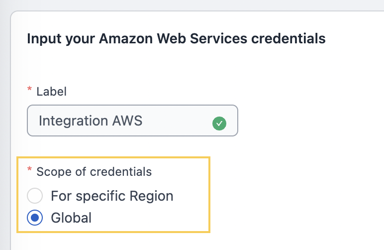This screenshot has width=384, height=250.
Task: Click the green validation checkmark icon
Action: pos(219,124)
